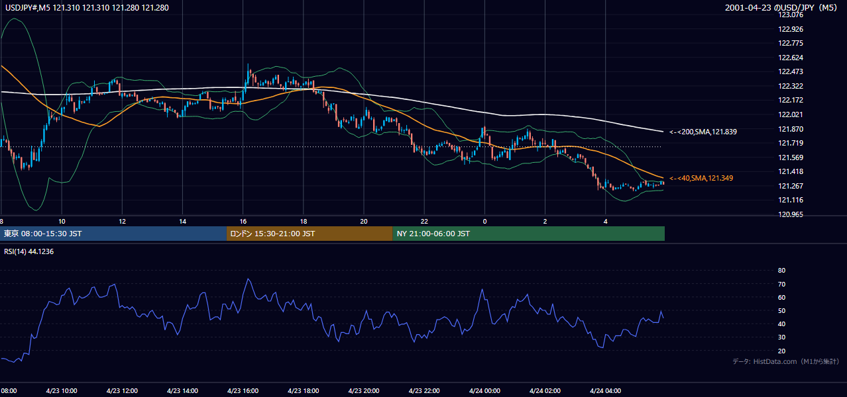Image resolution: width=847 pixels, height=397 pixels.
Task: Click RSI axis level 80
Action: 781,271
